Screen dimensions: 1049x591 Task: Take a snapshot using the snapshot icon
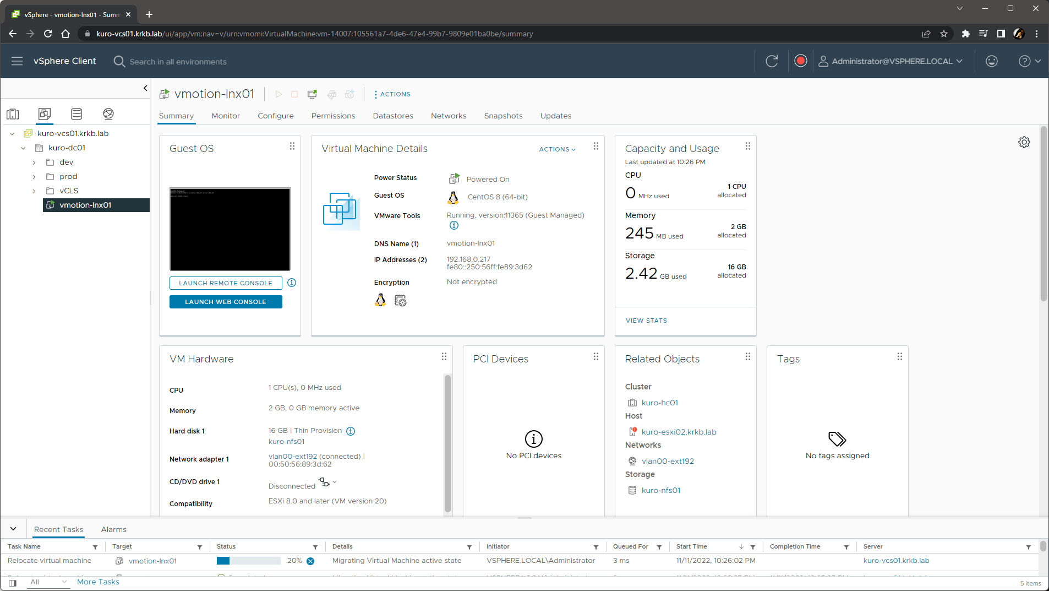350,94
